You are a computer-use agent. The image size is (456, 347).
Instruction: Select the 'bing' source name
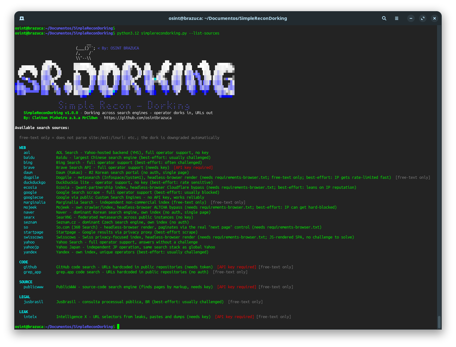(28, 163)
